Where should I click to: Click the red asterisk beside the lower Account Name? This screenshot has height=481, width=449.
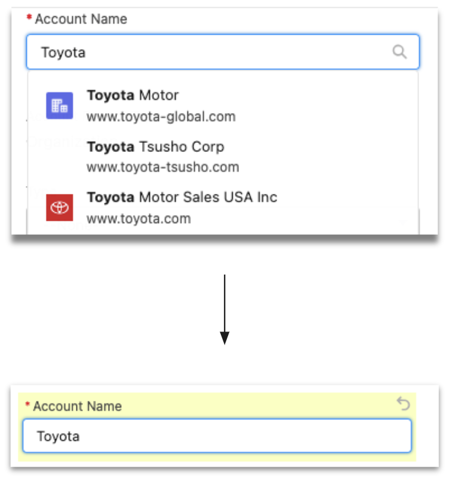tap(27, 406)
